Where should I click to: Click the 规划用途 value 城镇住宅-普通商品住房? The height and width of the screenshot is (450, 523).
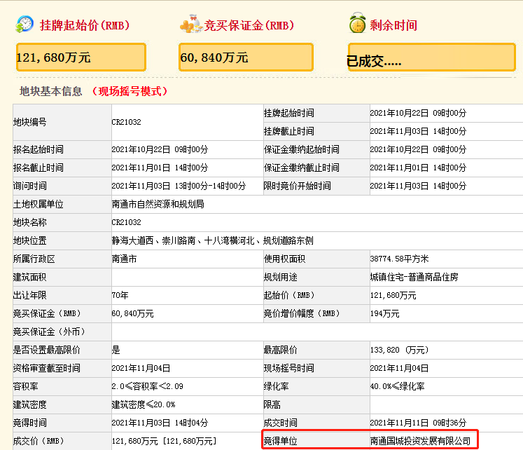point(414,277)
